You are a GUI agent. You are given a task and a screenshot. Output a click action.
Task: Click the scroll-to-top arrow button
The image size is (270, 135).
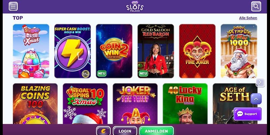(x=256, y=99)
